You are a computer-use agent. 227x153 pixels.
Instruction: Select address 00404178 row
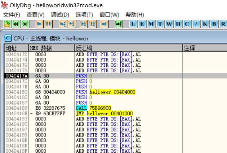116,71
